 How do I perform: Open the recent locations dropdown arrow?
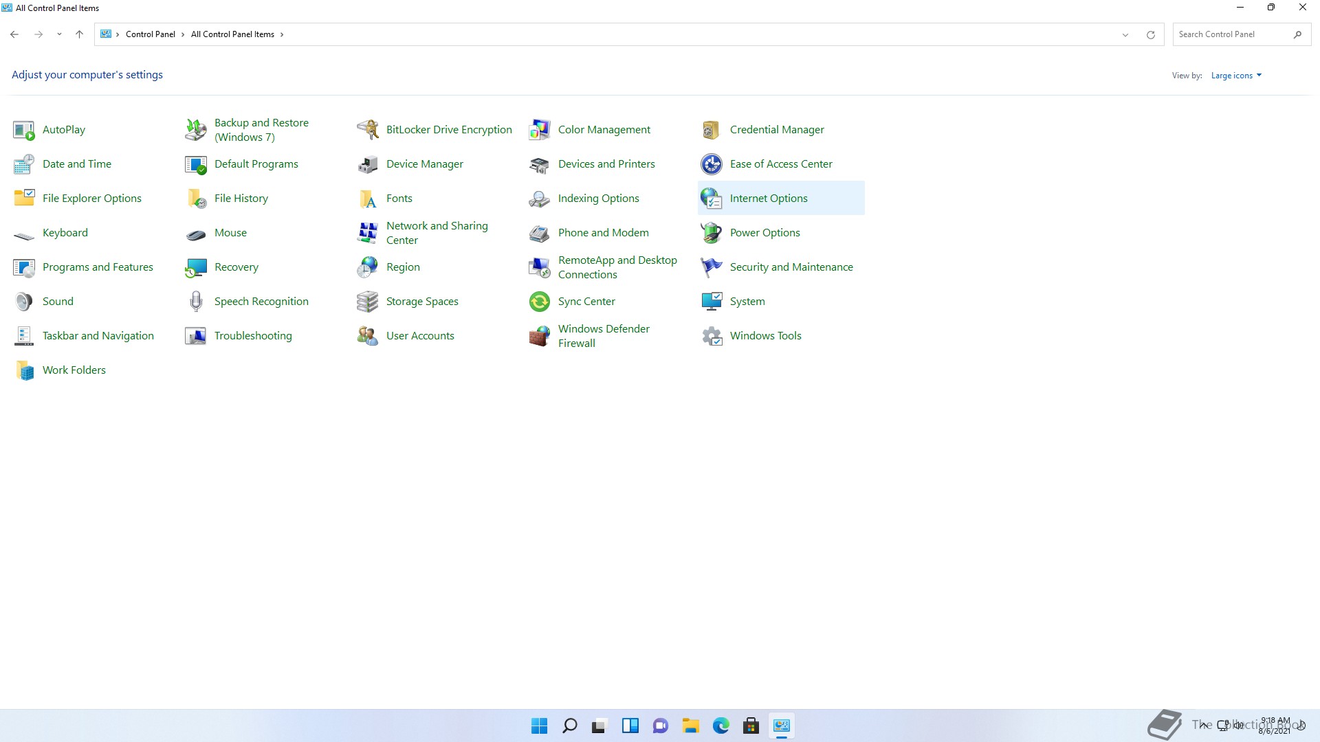tap(59, 34)
